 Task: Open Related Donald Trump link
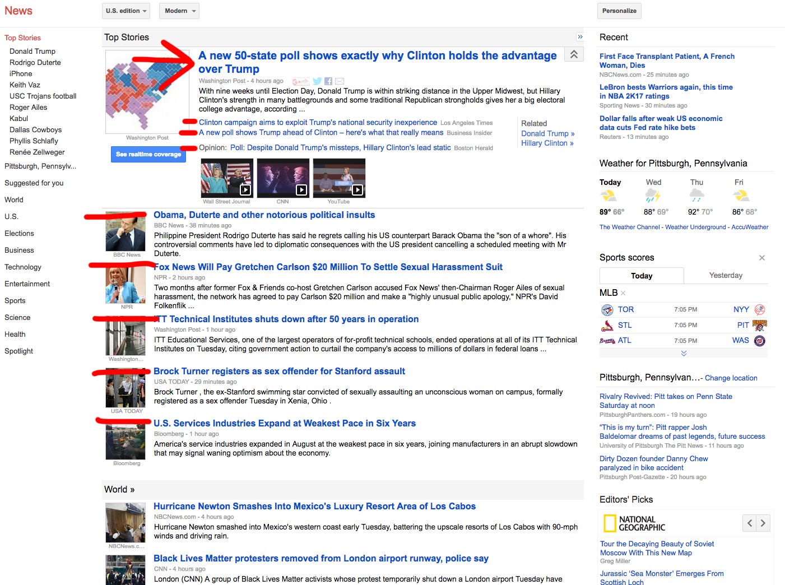548,134
